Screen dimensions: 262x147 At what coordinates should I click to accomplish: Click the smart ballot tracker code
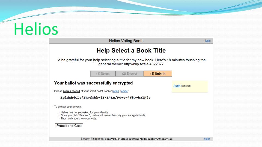pyautogui.click(x=105, y=97)
